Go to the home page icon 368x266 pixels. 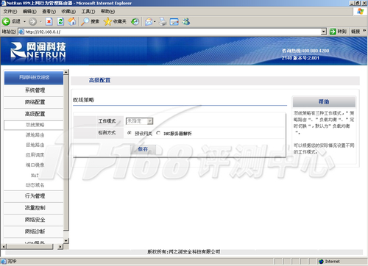72,21
